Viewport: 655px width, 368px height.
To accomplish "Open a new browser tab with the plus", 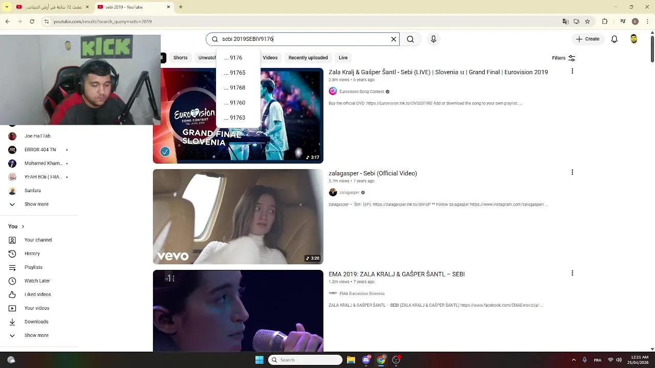I will [x=181, y=7].
